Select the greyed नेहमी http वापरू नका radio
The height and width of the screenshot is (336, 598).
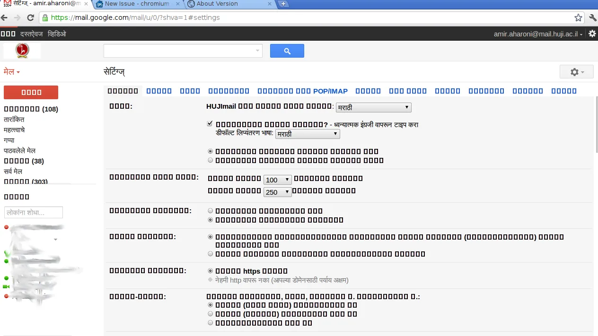coord(211,280)
